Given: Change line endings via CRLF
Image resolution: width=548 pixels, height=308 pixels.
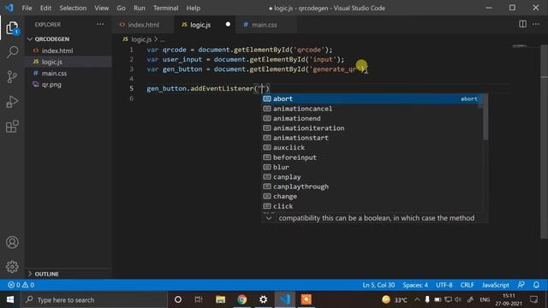Looking at the screenshot, I should (467, 285).
